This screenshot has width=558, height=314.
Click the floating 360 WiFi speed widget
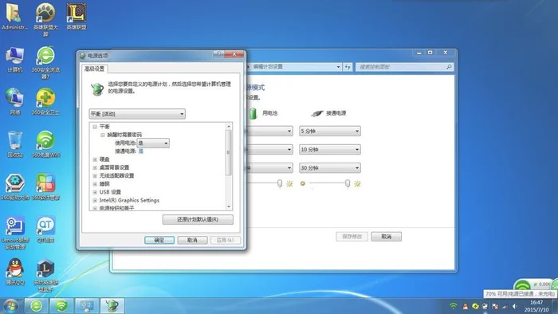535,285
